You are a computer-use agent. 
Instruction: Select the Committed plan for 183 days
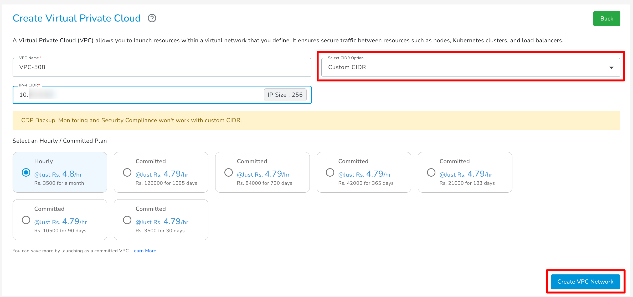(431, 172)
